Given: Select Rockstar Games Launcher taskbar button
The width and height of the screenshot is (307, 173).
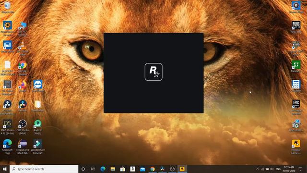Looking at the screenshot, I should pyautogui.click(x=182, y=169).
